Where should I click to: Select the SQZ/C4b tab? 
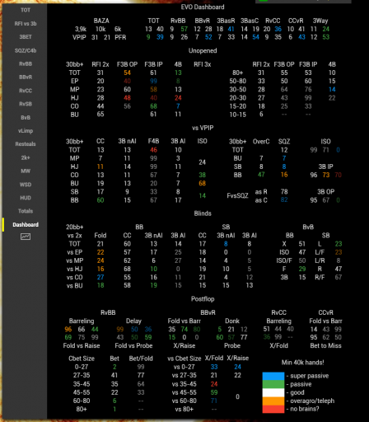(26, 50)
